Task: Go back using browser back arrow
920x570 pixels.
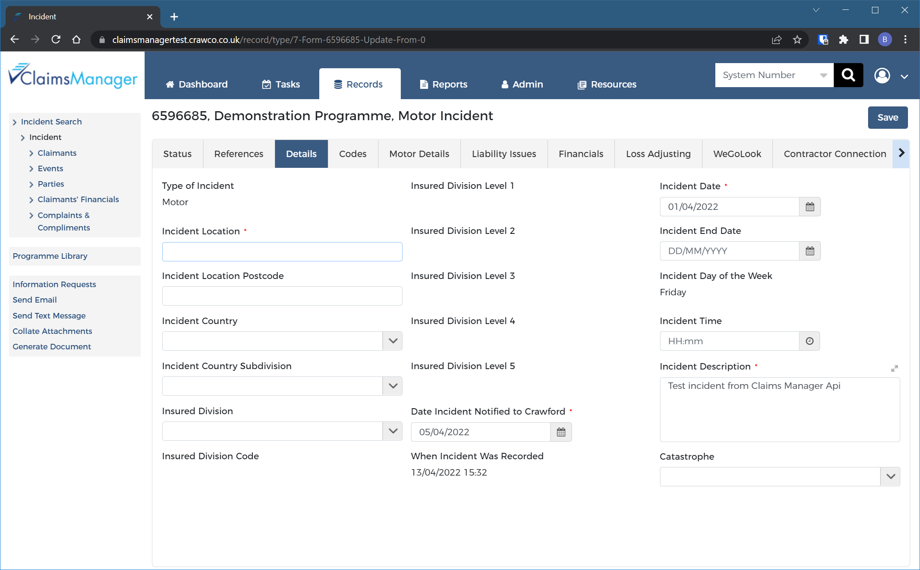Action: [15, 39]
